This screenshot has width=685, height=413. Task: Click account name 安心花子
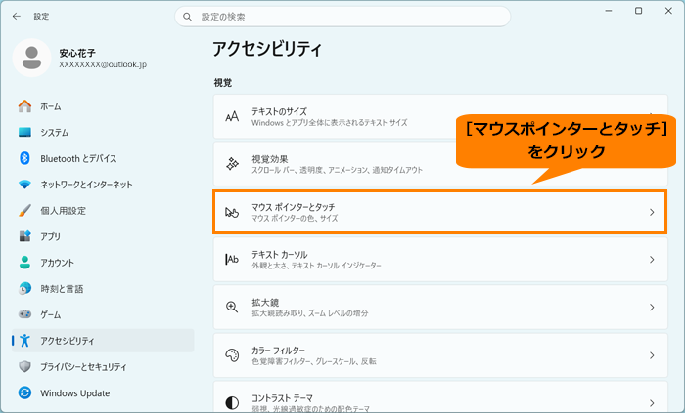click(x=77, y=53)
